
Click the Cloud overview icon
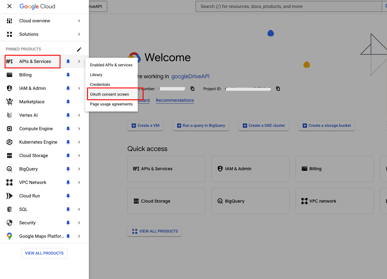click(9, 21)
